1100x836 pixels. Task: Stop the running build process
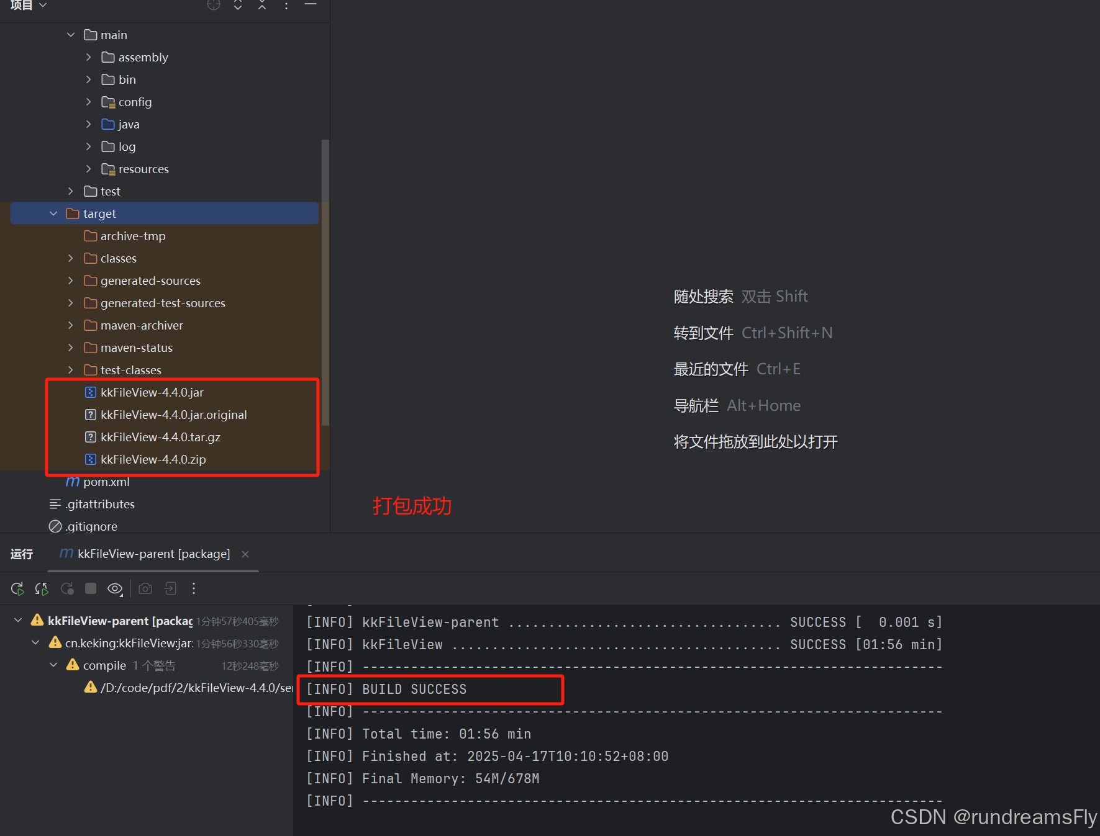(x=91, y=588)
